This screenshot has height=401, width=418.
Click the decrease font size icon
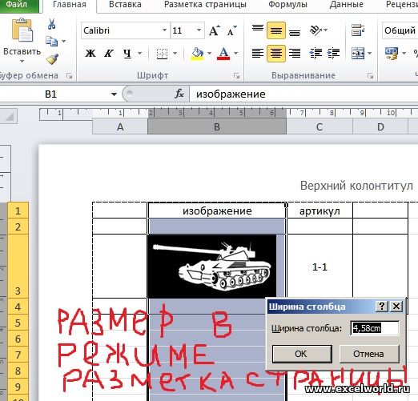pos(231,30)
